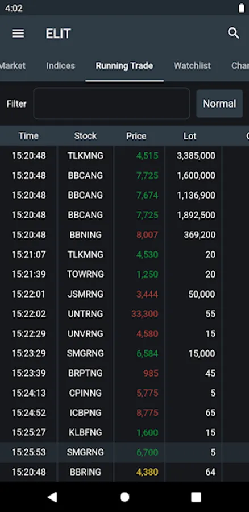Select BBRING stock row
Screen dimensions: 249x512
point(125,472)
